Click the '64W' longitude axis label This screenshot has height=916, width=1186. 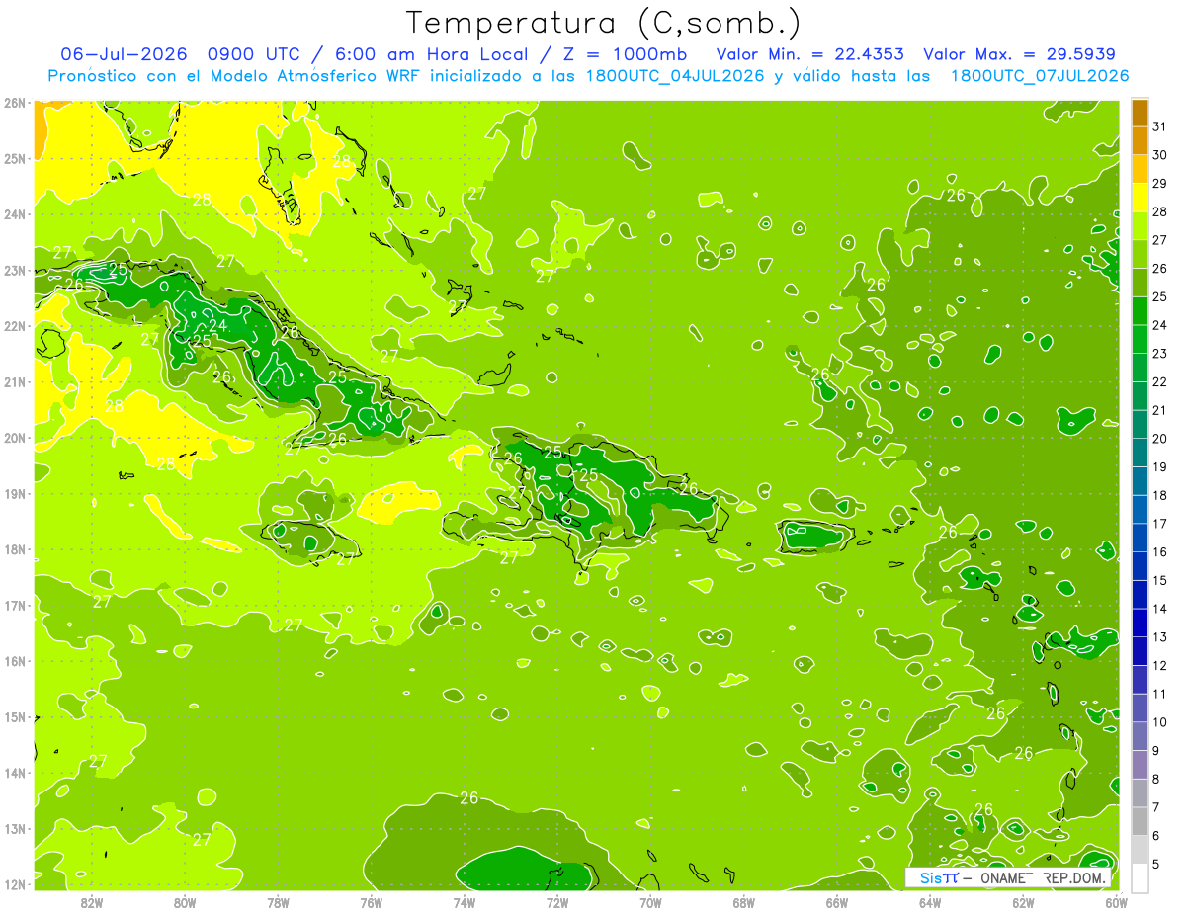click(930, 902)
